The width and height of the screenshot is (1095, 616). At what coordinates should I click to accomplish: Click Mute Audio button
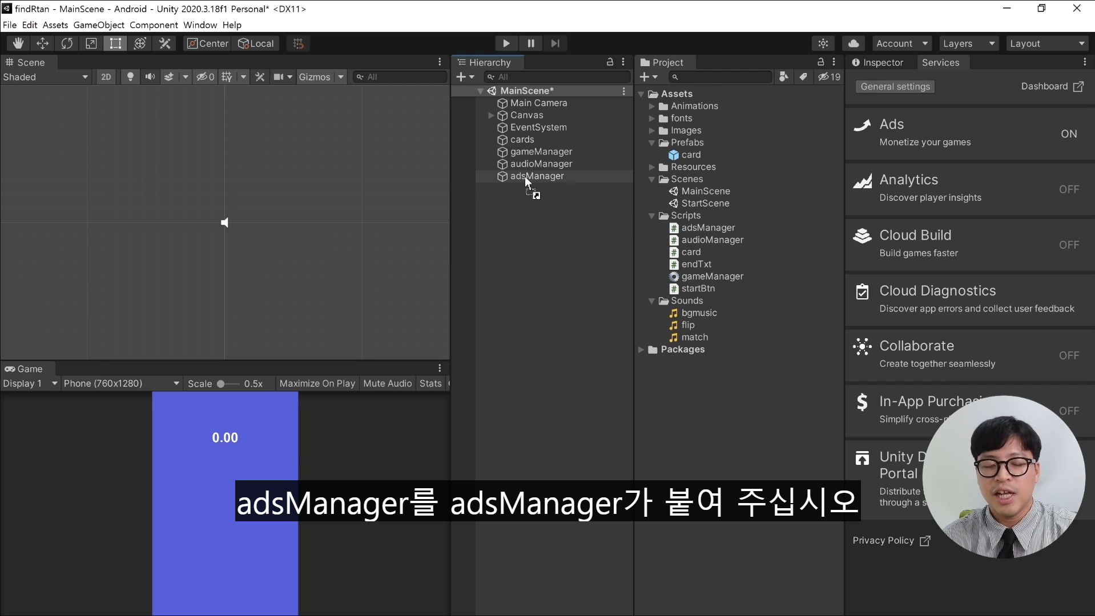point(387,383)
